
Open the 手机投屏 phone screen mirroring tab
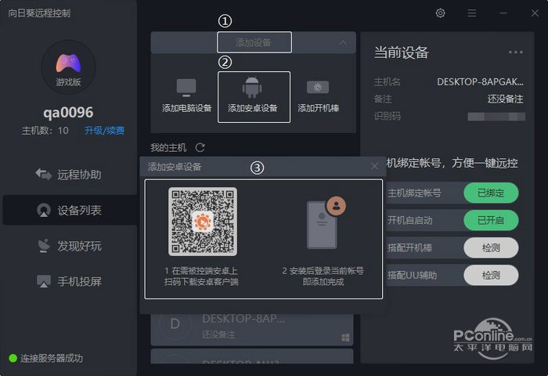click(x=69, y=281)
